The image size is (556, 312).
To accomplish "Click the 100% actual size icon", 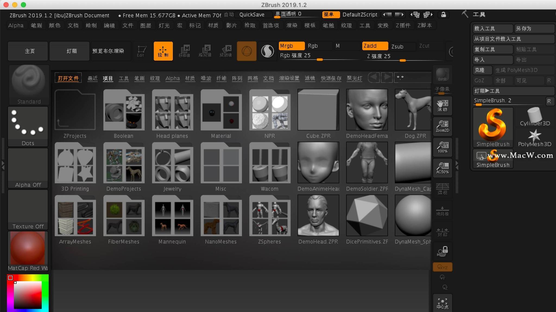I will click(x=443, y=147).
